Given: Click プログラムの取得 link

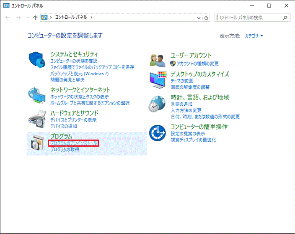Looking at the screenshot, I should tap(65, 149).
